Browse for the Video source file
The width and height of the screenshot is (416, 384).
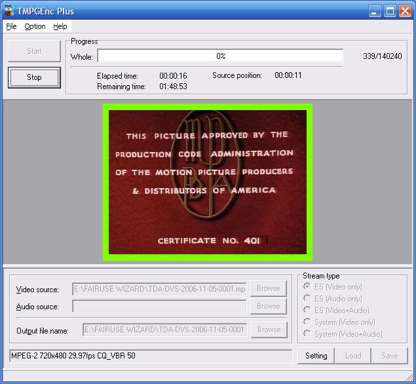coord(269,288)
